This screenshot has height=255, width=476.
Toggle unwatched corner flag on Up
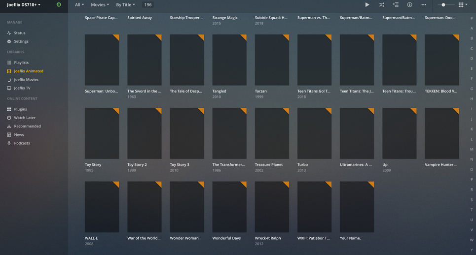pyautogui.click(x=414, y=110)
